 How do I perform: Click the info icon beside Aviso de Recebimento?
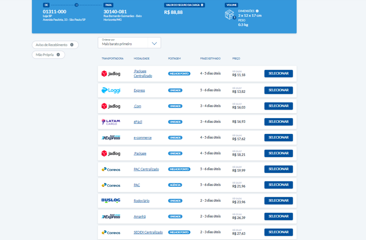(x=72, y=45)
